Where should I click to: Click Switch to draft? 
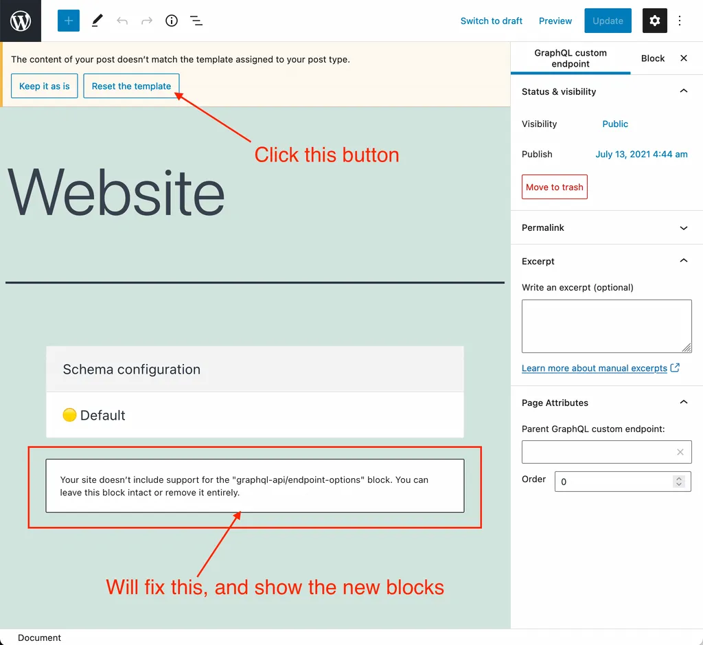click(492, 21)
